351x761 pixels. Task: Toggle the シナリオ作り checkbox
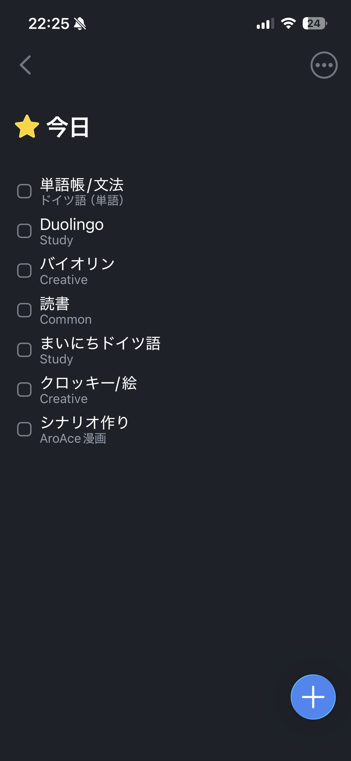pos(24,429)
